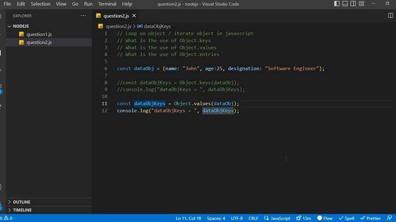
Task: Click the comment on line 1 about looping objects
Action: [x=185, y=33]
